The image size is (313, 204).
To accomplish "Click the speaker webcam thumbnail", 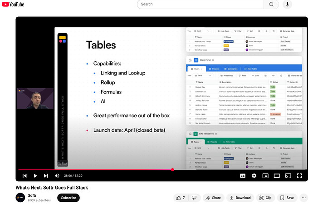I will coord(35,99).
